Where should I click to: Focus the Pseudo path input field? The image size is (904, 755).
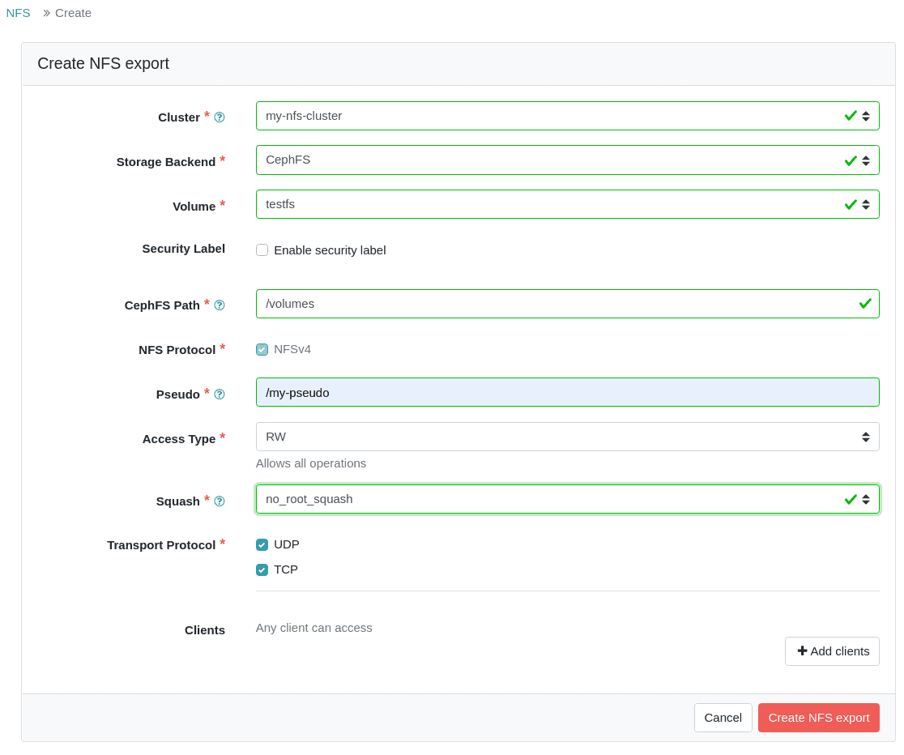point(567,393)
